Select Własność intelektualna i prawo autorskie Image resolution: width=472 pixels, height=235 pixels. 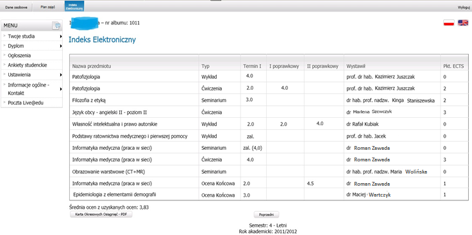(x=115, y=124)
